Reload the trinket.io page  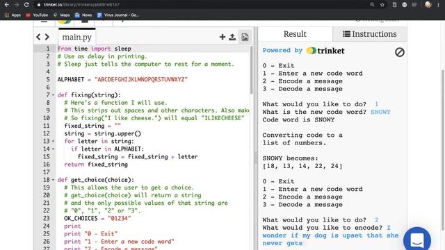click(x=26, y=5)
